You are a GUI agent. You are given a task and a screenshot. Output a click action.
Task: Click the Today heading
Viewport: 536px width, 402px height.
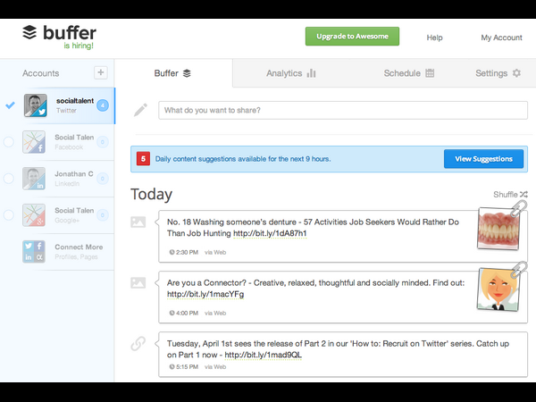tap(152, 194)
